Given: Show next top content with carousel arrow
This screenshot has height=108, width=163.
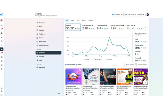Looking at the screenshot, I should (x=145, y=82).
